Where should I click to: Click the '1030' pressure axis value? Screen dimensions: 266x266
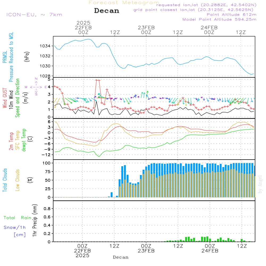pos(45,66)
